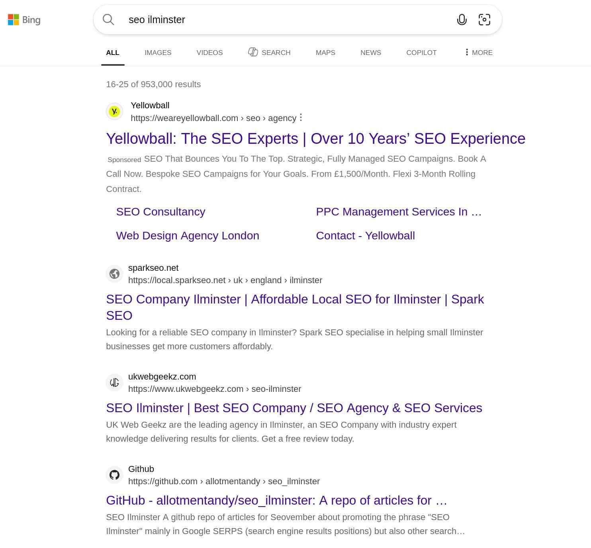Viewport: 591px width, 548px height.
Task: Click the Web Design Agency London link
Action: point(187,235)
